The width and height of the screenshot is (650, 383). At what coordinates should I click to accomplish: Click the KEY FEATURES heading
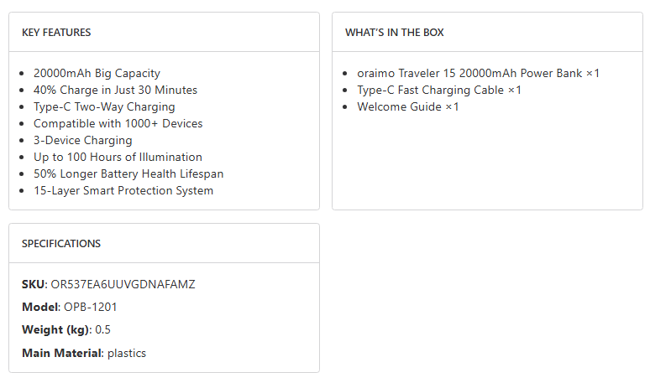pyautogui.click(x=56, y=33)
